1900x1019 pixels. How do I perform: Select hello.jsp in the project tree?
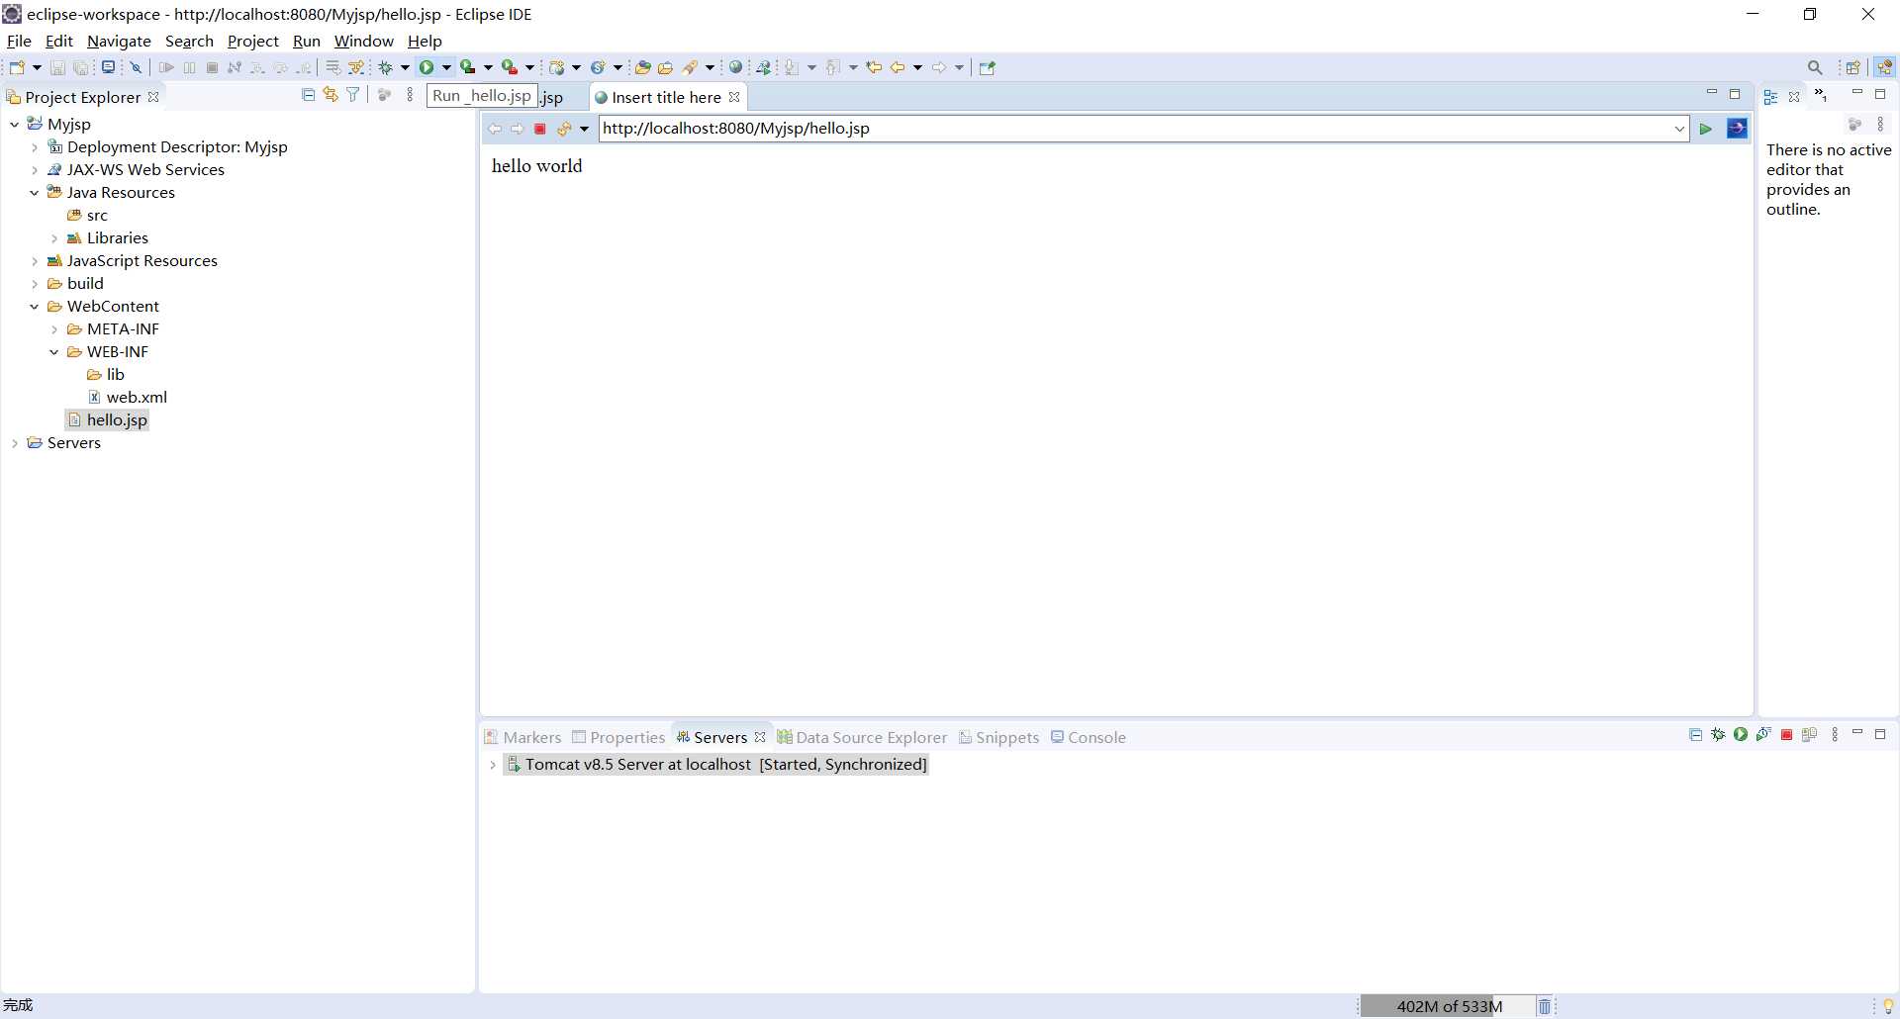[116, 420]
